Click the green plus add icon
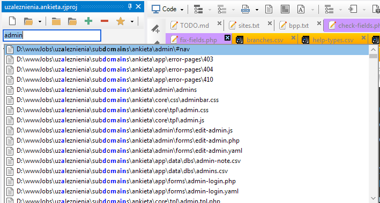 (x=88, y=21)
